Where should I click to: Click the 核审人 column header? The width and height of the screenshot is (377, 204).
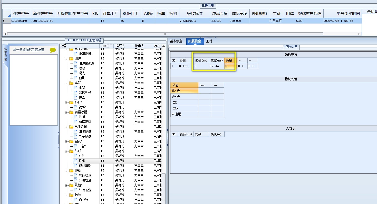142,46
